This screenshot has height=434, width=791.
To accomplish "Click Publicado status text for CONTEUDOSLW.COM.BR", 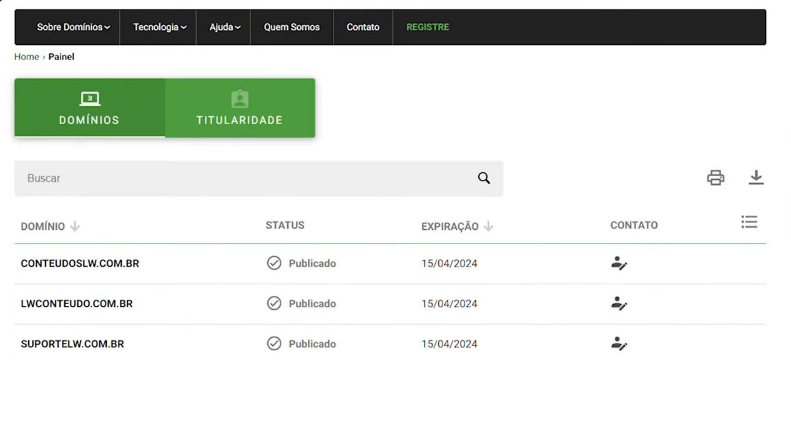I will click(x=312, y=264).
